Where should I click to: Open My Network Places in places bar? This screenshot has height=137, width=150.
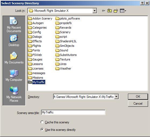pos(14,94)
